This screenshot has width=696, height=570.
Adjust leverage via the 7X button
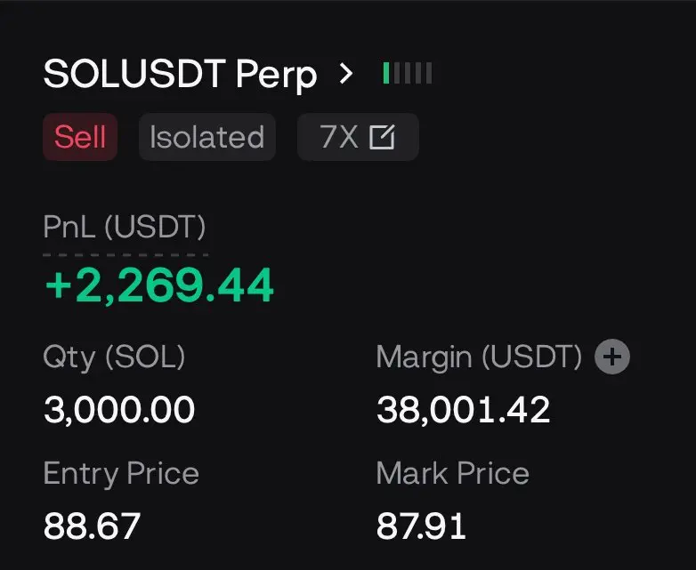358,137
